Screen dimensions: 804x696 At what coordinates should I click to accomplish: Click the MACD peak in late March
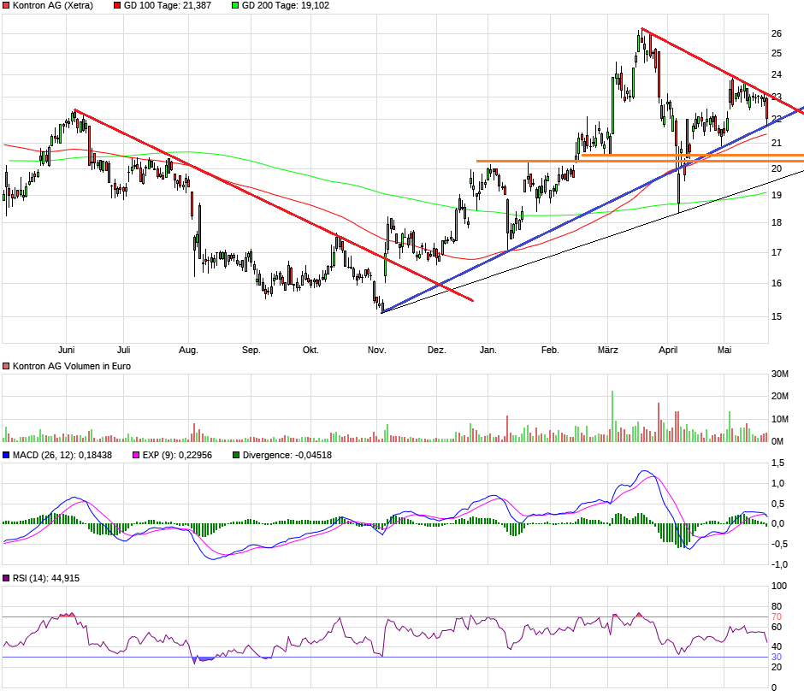[x=645, y=471]
